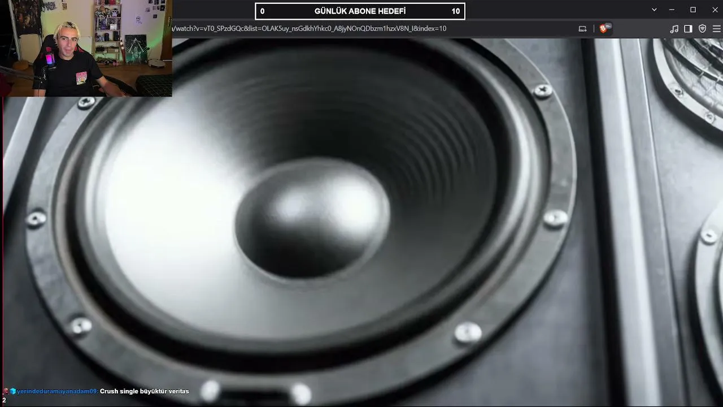Maximize the browser window
The height and width of the screenshot is (407, 723).
coord(693,10)
